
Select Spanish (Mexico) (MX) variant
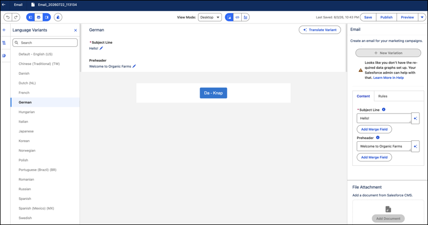[x=45, y=208]
